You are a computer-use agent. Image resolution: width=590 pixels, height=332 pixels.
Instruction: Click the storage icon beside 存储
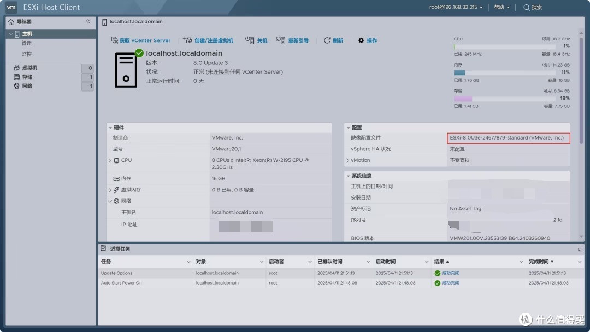point(16,77)
